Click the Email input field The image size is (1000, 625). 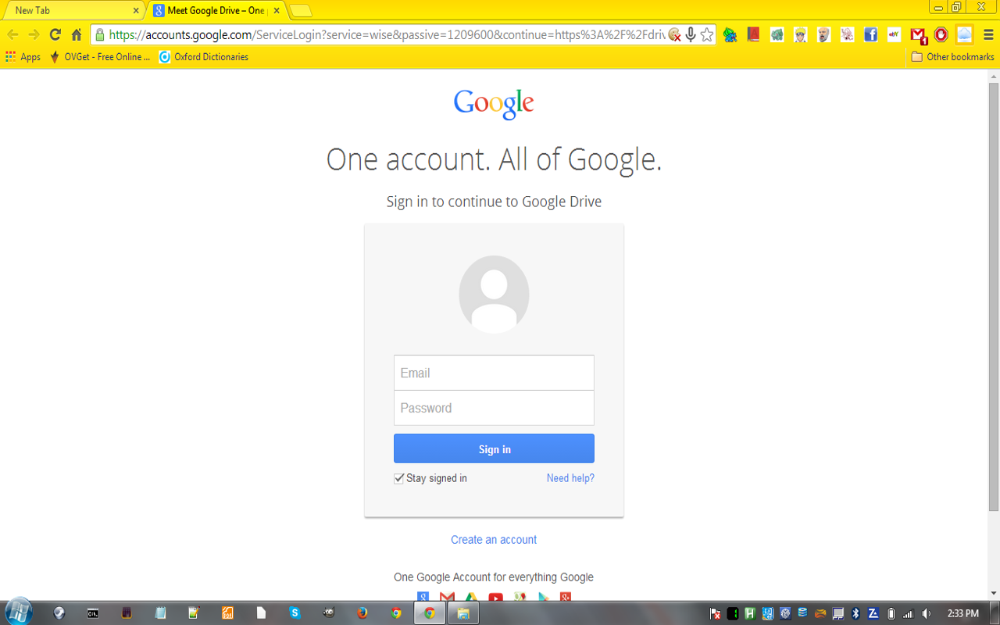tap(494, 373)
